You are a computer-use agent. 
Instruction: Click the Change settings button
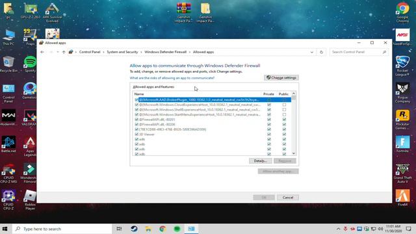[x=281, y=78]
